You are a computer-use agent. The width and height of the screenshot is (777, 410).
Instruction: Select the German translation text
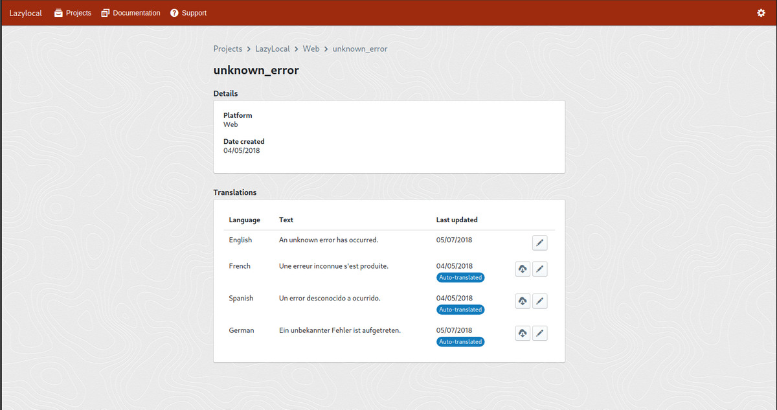339,330
